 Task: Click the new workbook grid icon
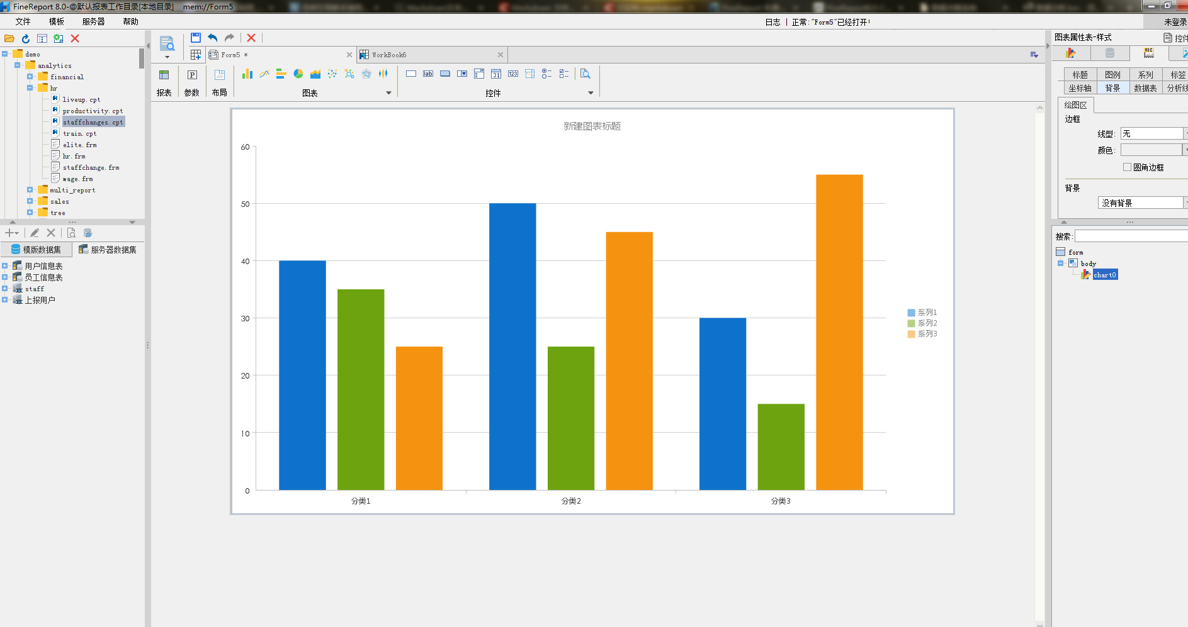point(196,55)
